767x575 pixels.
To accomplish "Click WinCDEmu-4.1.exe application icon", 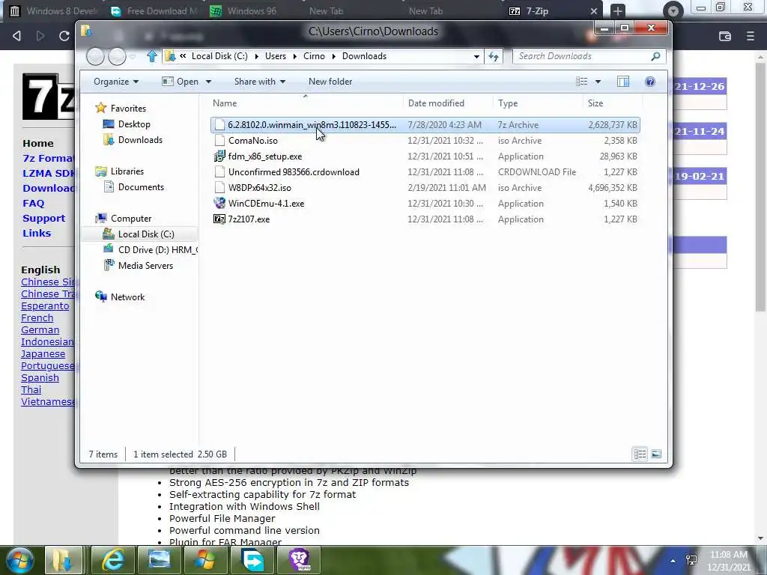I will coord(219,203).
